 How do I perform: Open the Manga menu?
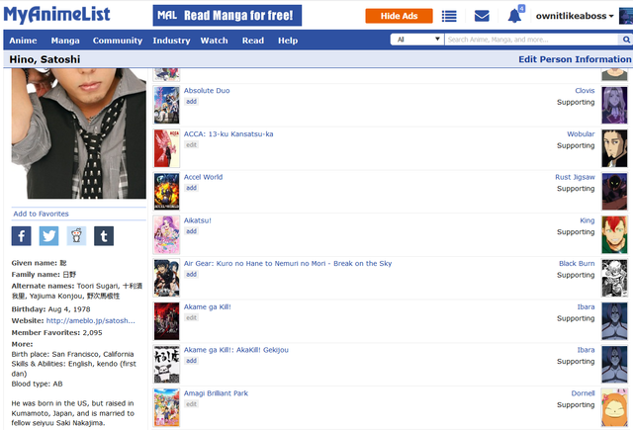point(65,41)
